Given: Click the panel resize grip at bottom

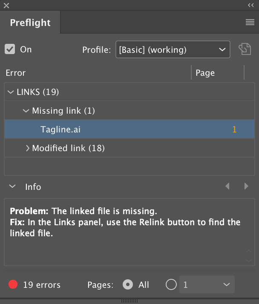Looking at the screenshot, I should (x=129, y=301).
